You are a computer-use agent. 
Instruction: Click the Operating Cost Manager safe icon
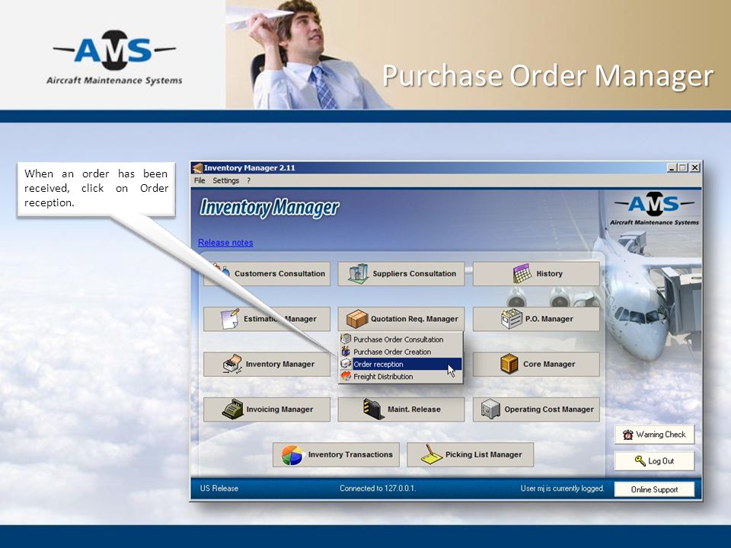tap(490, 409)
